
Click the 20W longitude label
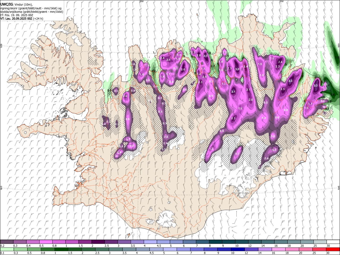coord(141,1)
